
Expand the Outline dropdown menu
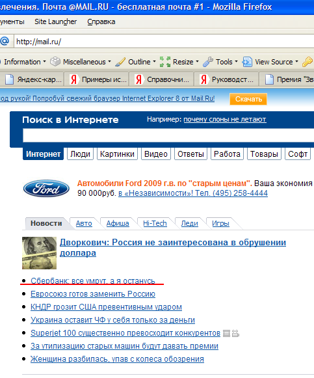154,62
